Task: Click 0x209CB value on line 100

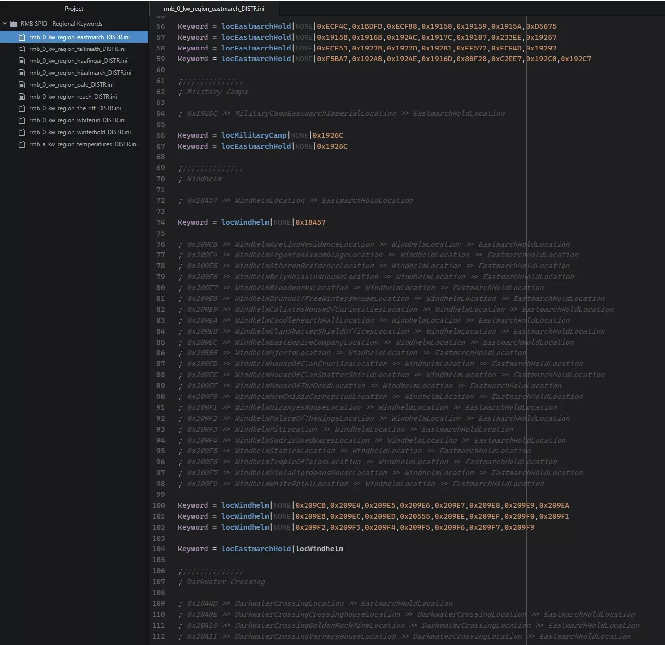Action: (310, 505)
